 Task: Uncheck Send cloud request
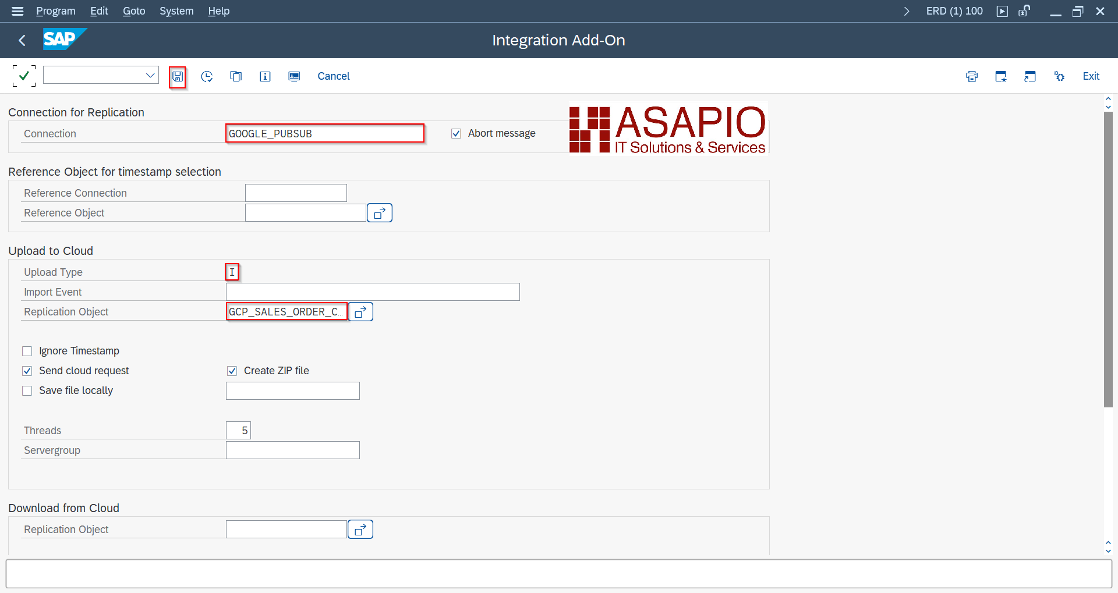pos(27,371)
